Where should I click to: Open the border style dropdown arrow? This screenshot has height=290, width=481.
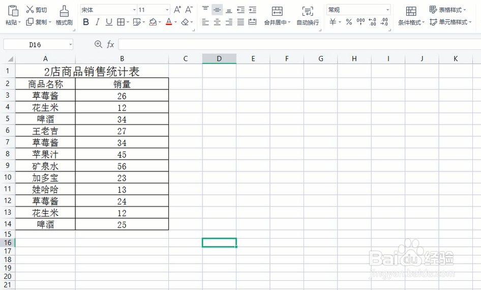click(x=128, y=22)
